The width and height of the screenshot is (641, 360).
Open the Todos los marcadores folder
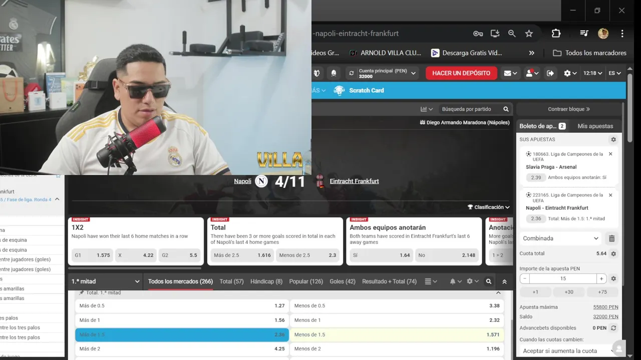pos(589,53)
